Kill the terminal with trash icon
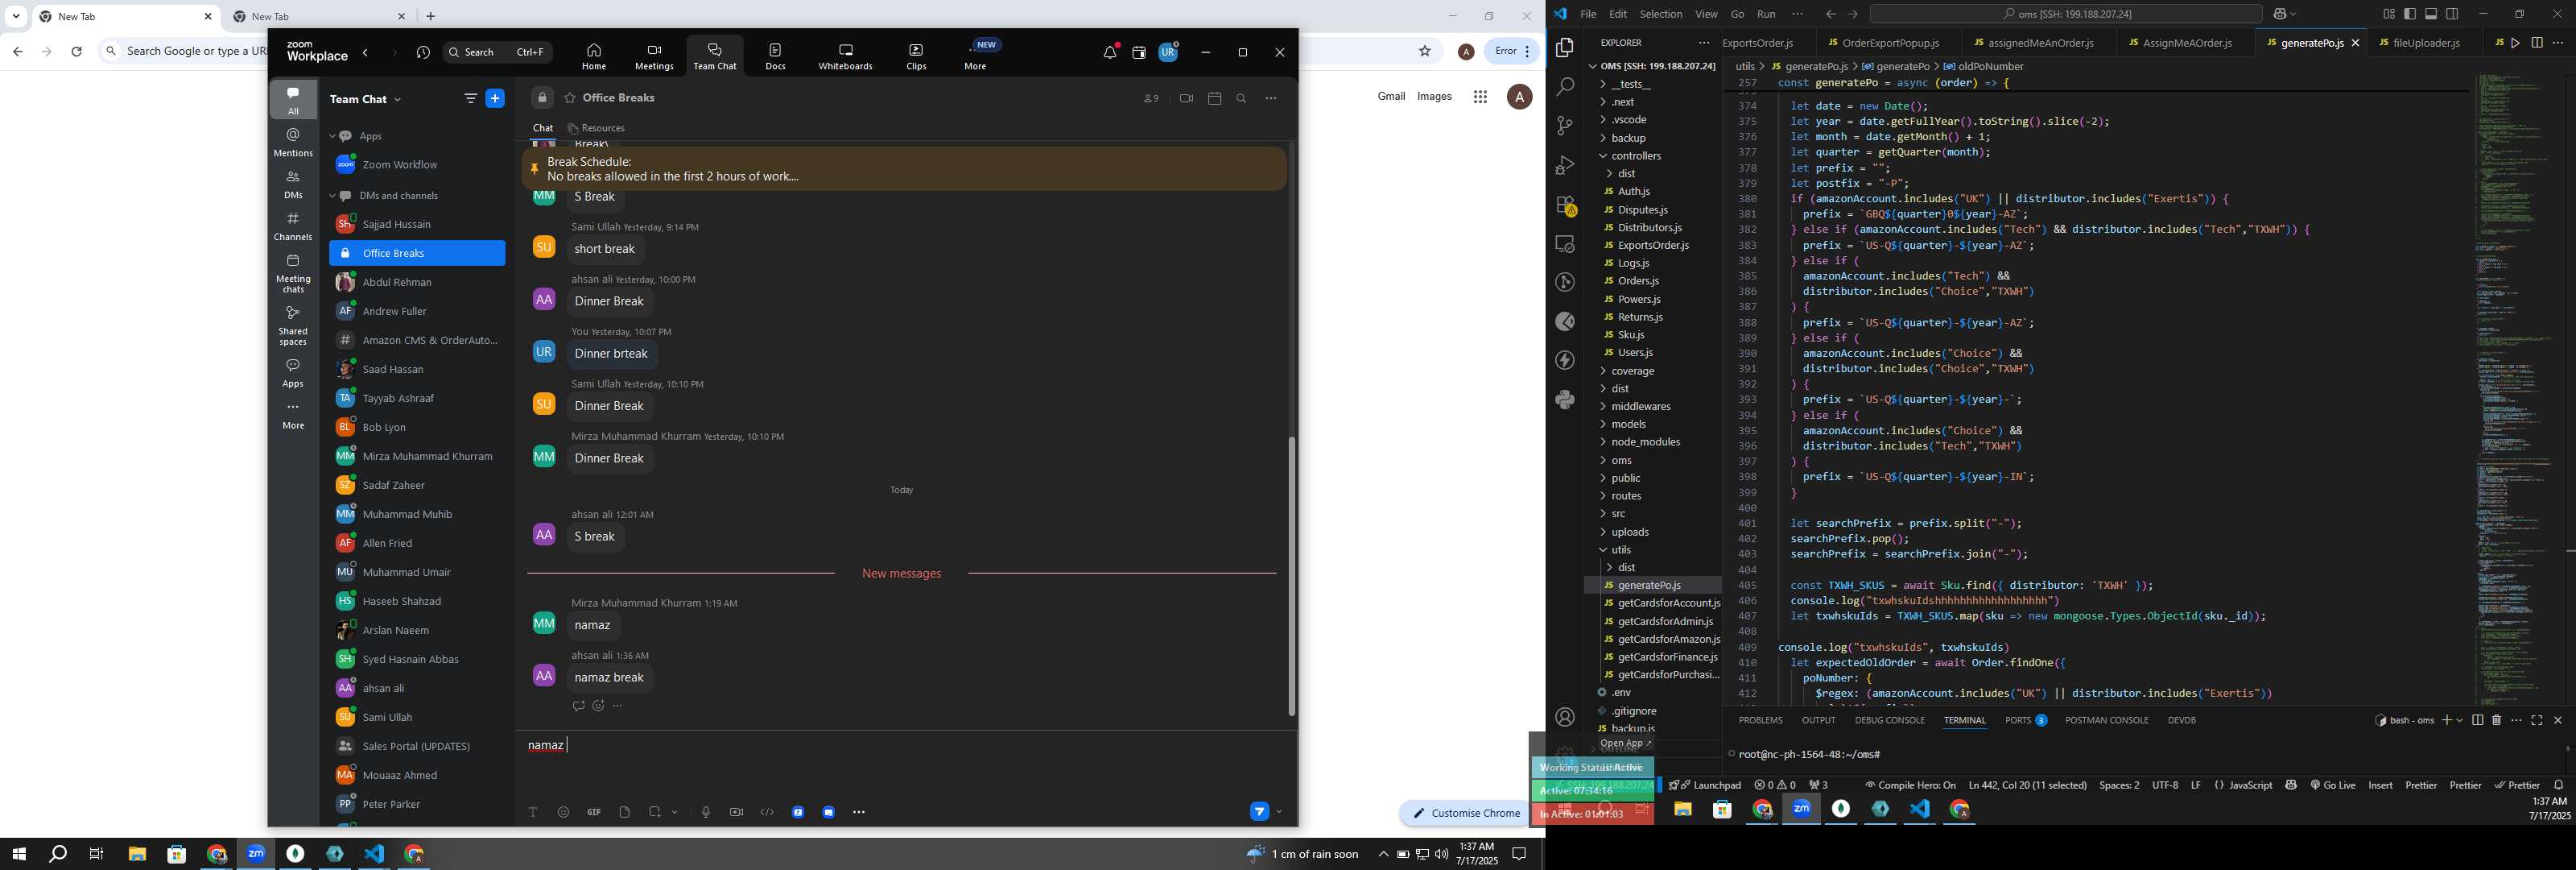 [2497, 721]
